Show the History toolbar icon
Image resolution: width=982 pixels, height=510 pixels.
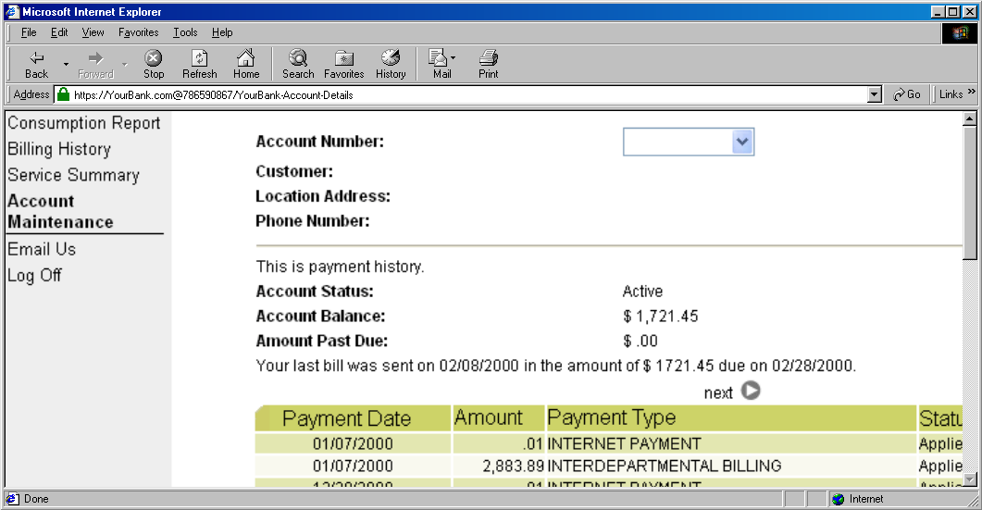click(391, 58)
